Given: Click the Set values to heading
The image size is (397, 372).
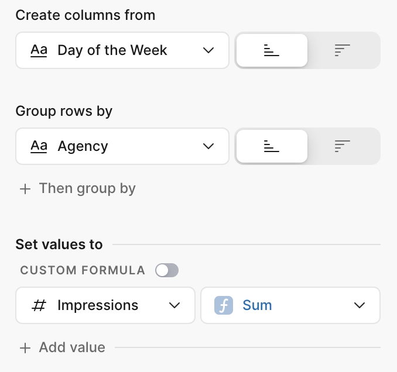Looking at the screenshot, I should [59, 244].
